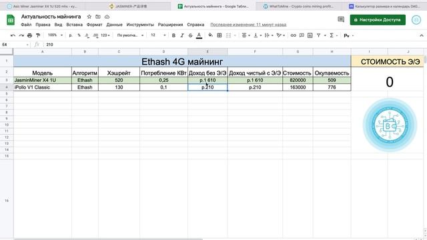
Task: Switch to the WhatToMine browser tab
Action: tap(299, 6)
